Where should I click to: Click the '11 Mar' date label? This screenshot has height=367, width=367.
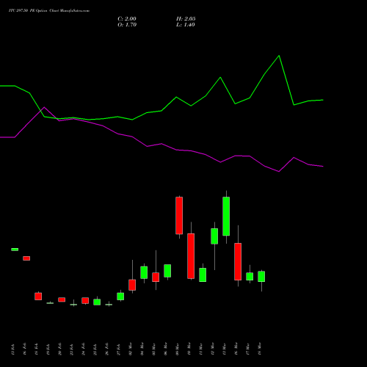201,349
